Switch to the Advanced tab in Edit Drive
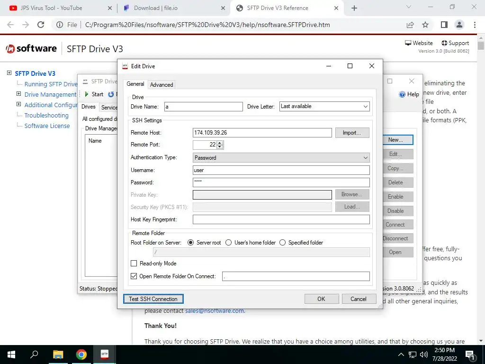The width and height of the screenshot is (485, 364). 162,84
